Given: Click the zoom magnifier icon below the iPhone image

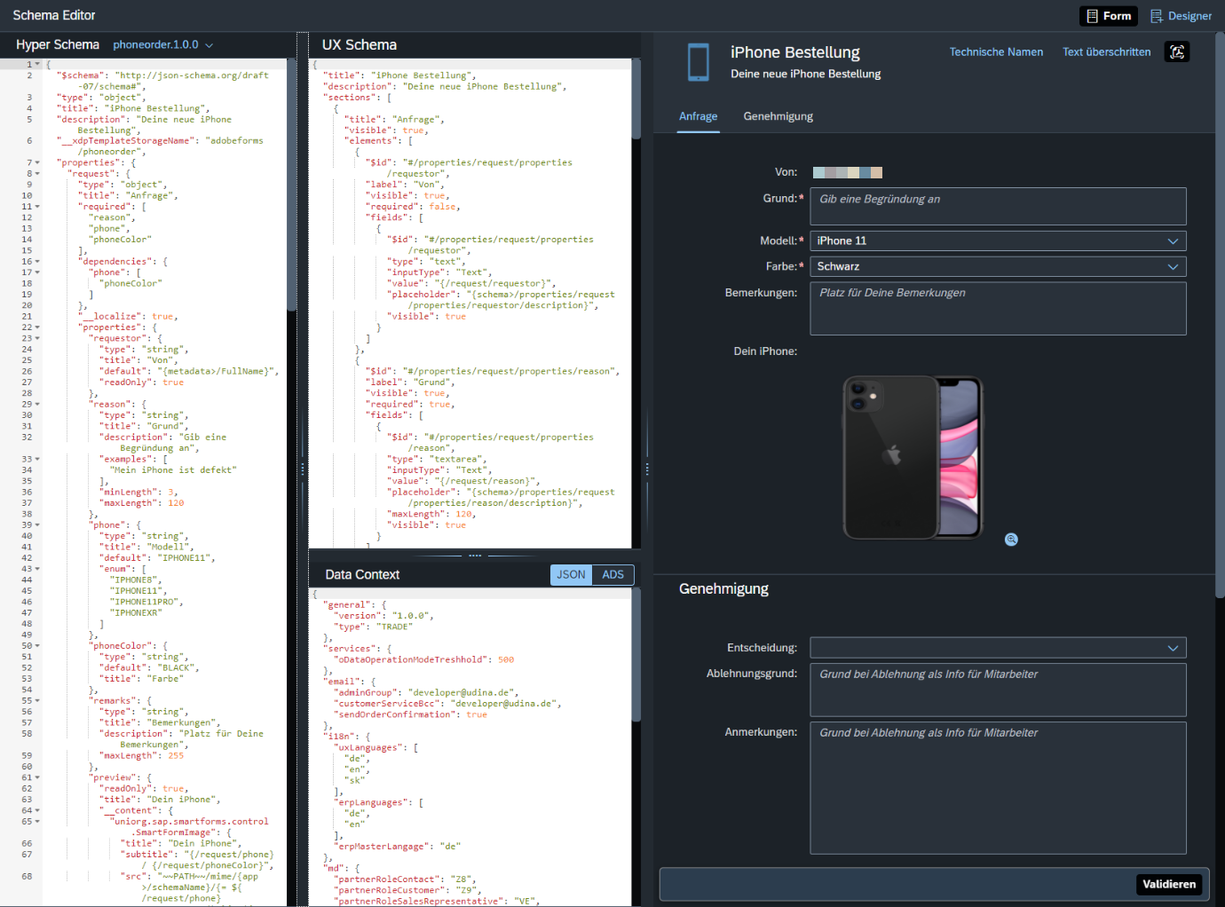Looking at the screenshot, I should coord(1011,540).
